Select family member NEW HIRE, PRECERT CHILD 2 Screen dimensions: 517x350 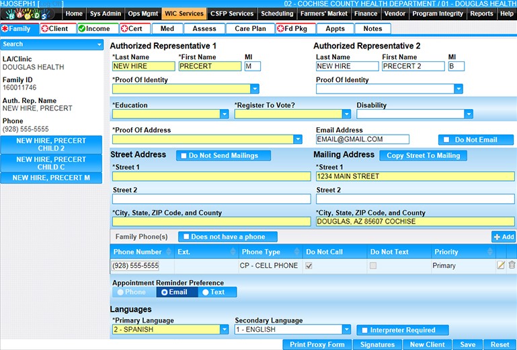pos(51,144)
